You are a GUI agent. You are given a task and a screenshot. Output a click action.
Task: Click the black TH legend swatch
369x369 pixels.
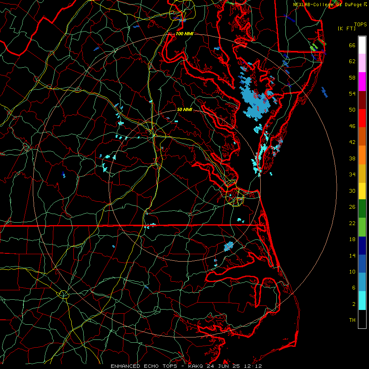pyautogui.click(x=362, y=319)
